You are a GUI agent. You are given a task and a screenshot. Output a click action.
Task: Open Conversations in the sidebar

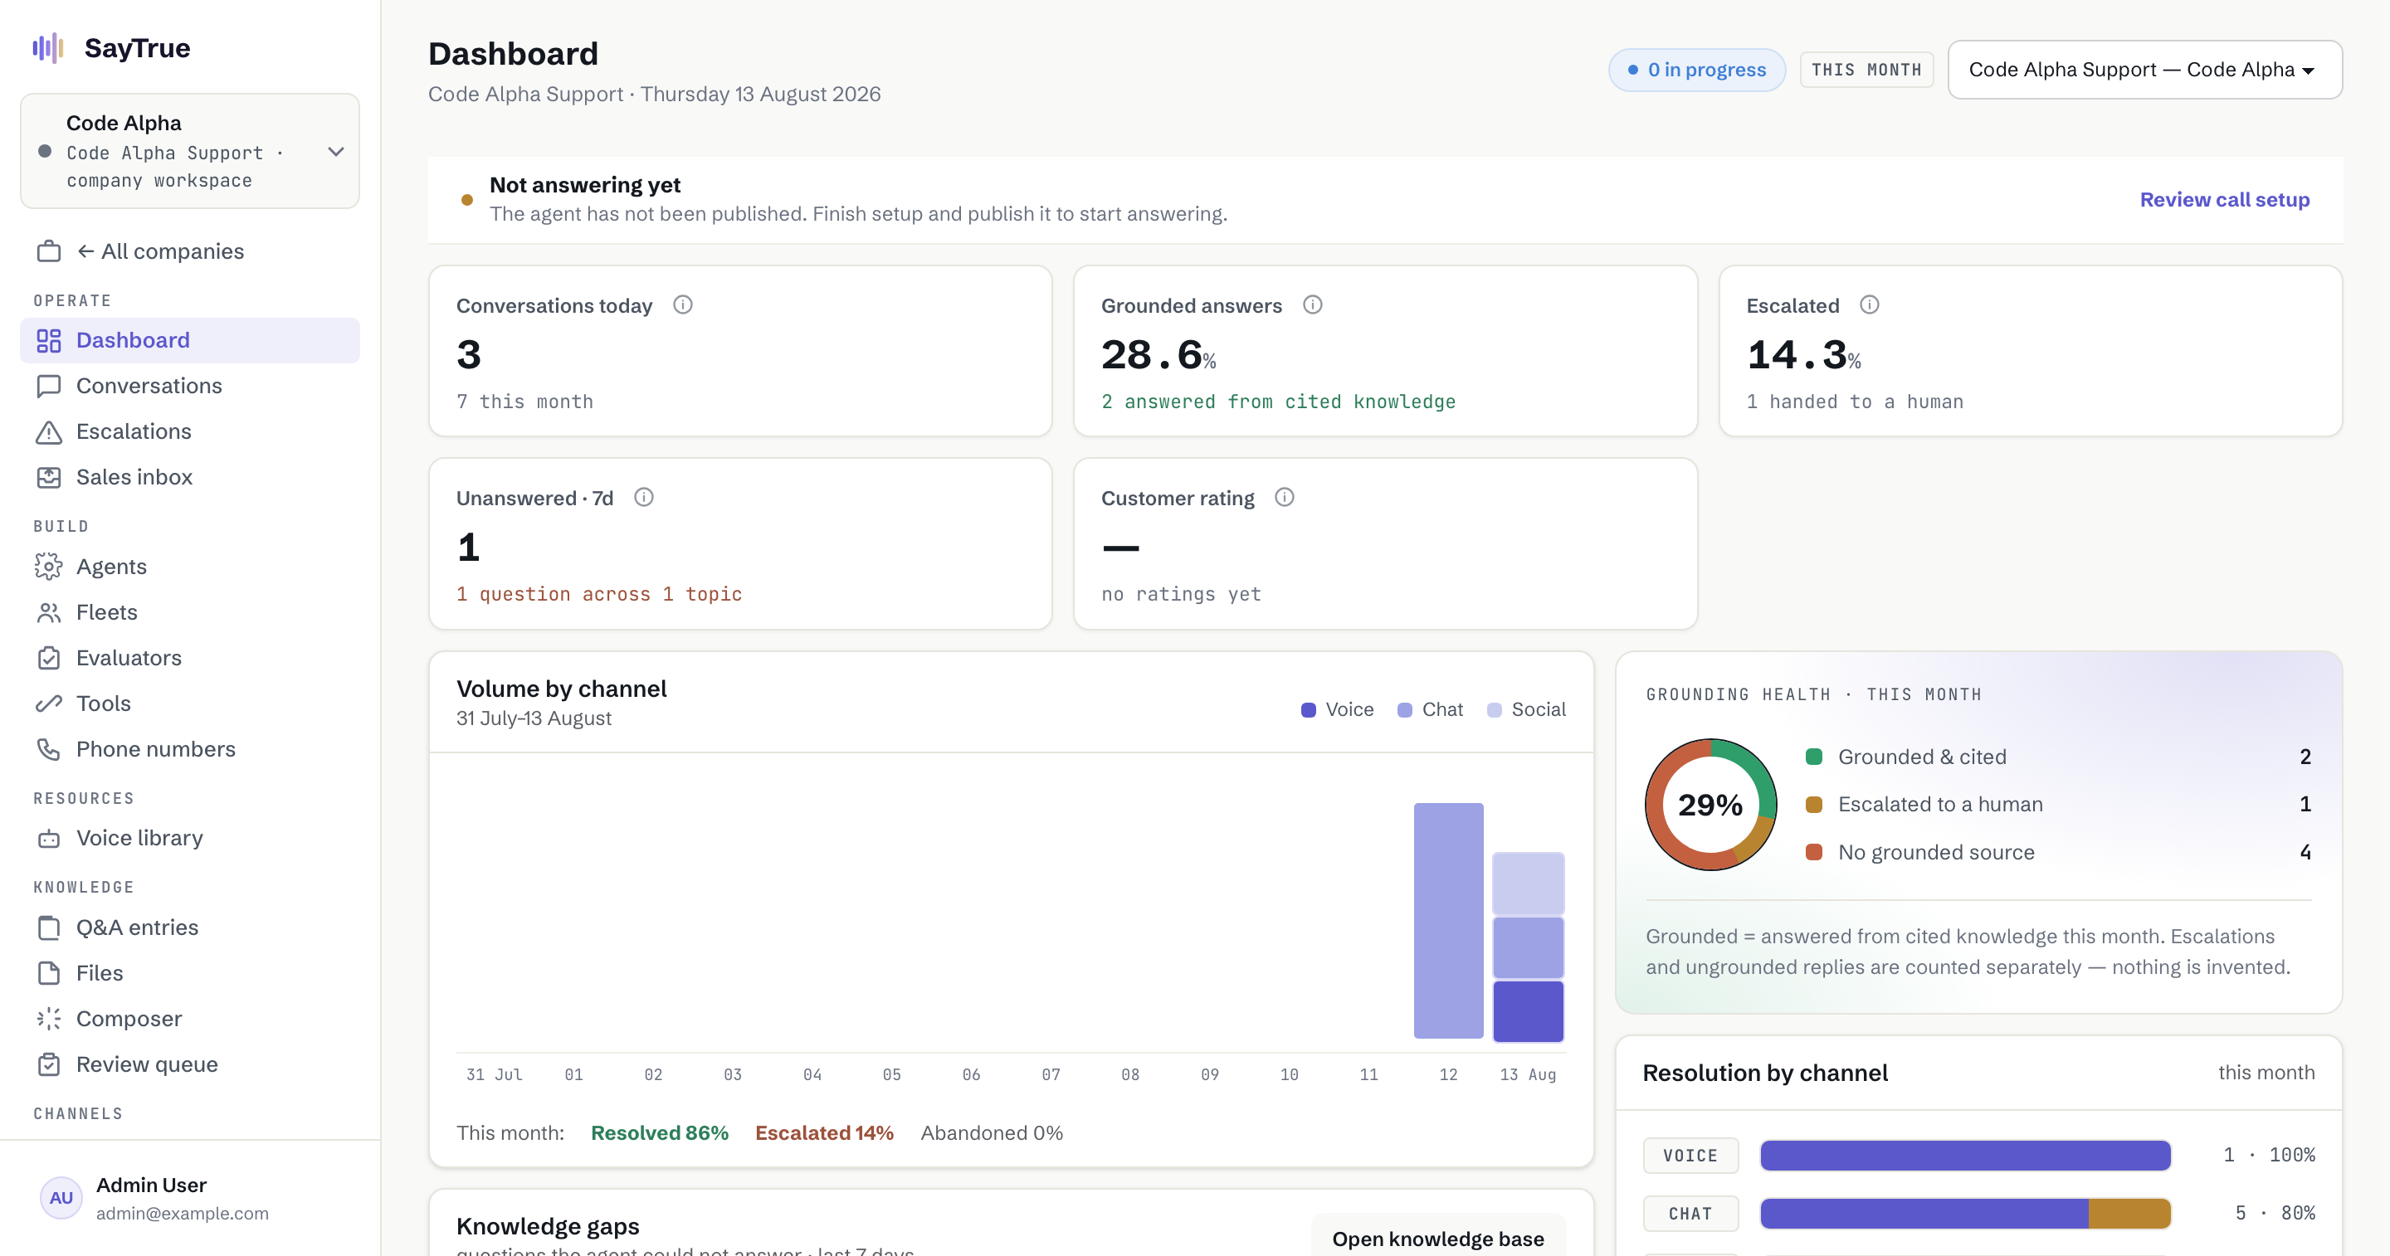[190, 386]
